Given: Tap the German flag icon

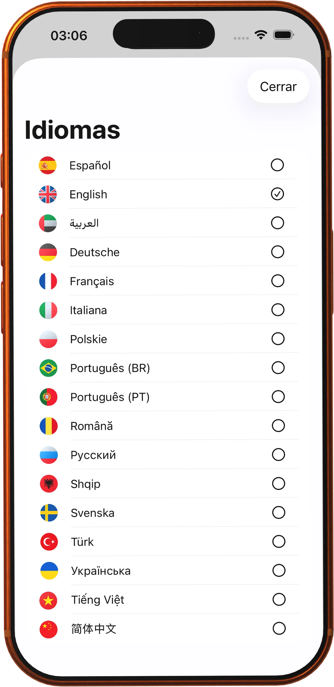Looking at the screenshot, I should click(x=48, y=252).
